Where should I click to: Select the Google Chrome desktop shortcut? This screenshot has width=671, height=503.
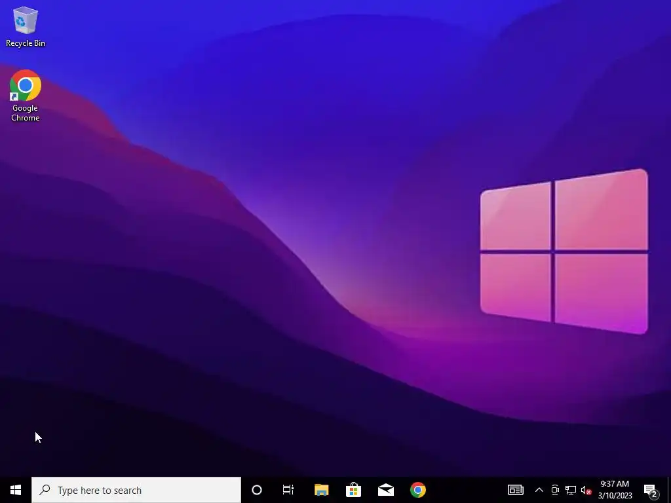(26, 96)
